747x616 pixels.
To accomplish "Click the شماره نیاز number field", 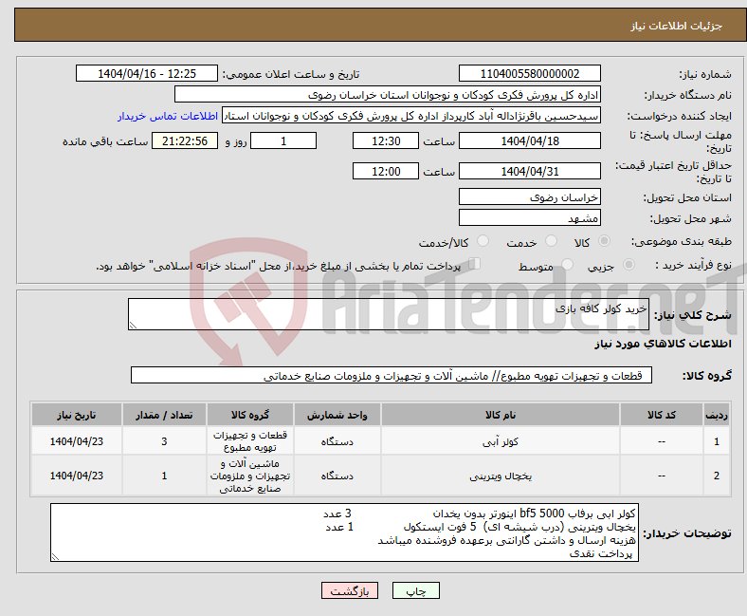I will coord(529,73).
